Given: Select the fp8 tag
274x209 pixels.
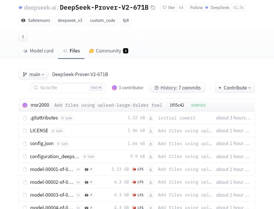Looking at the screenshot, I should coord(126,20).
